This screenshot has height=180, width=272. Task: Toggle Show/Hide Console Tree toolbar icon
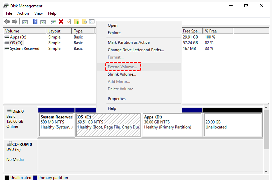[x=25, y=22]
